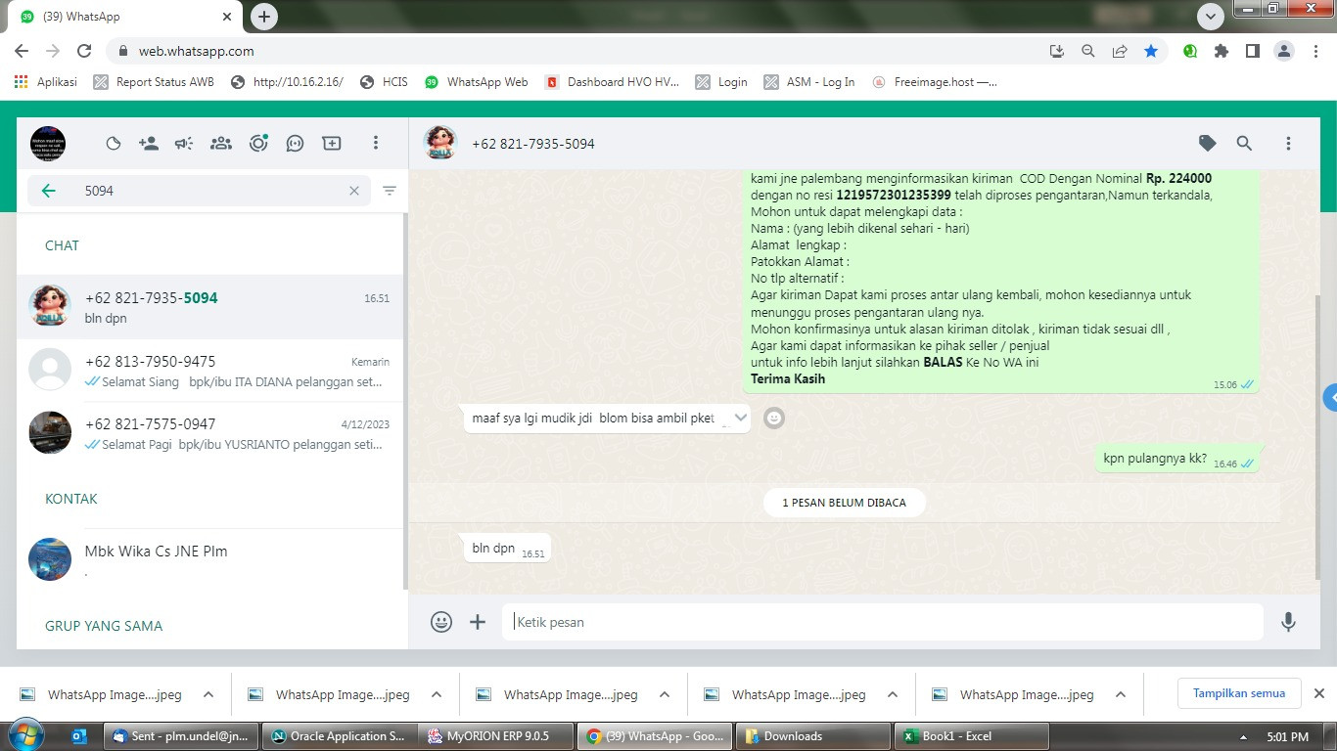Open Dashboard HVO bookmark

pyautogui.click(x=612, y=82)
